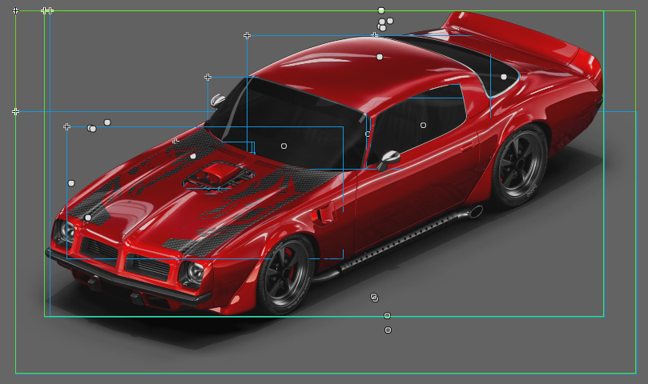Click the crosshair marker above the windshield's top-left corner

click(207, 77)
